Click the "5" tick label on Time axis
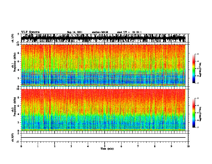 [105, 146]
